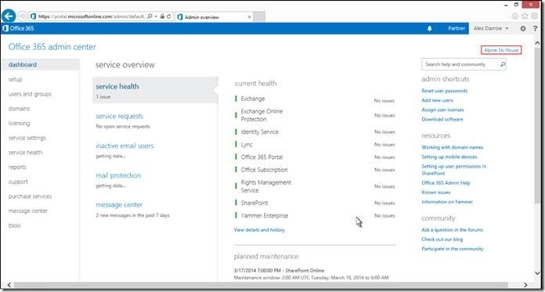This screenshot has width=545, height=292.
Task: Open the Office 365 settings gear
Action: pyautogui.click(x=523, y=28)
